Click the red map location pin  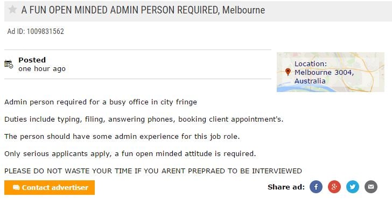click(288, 72)
